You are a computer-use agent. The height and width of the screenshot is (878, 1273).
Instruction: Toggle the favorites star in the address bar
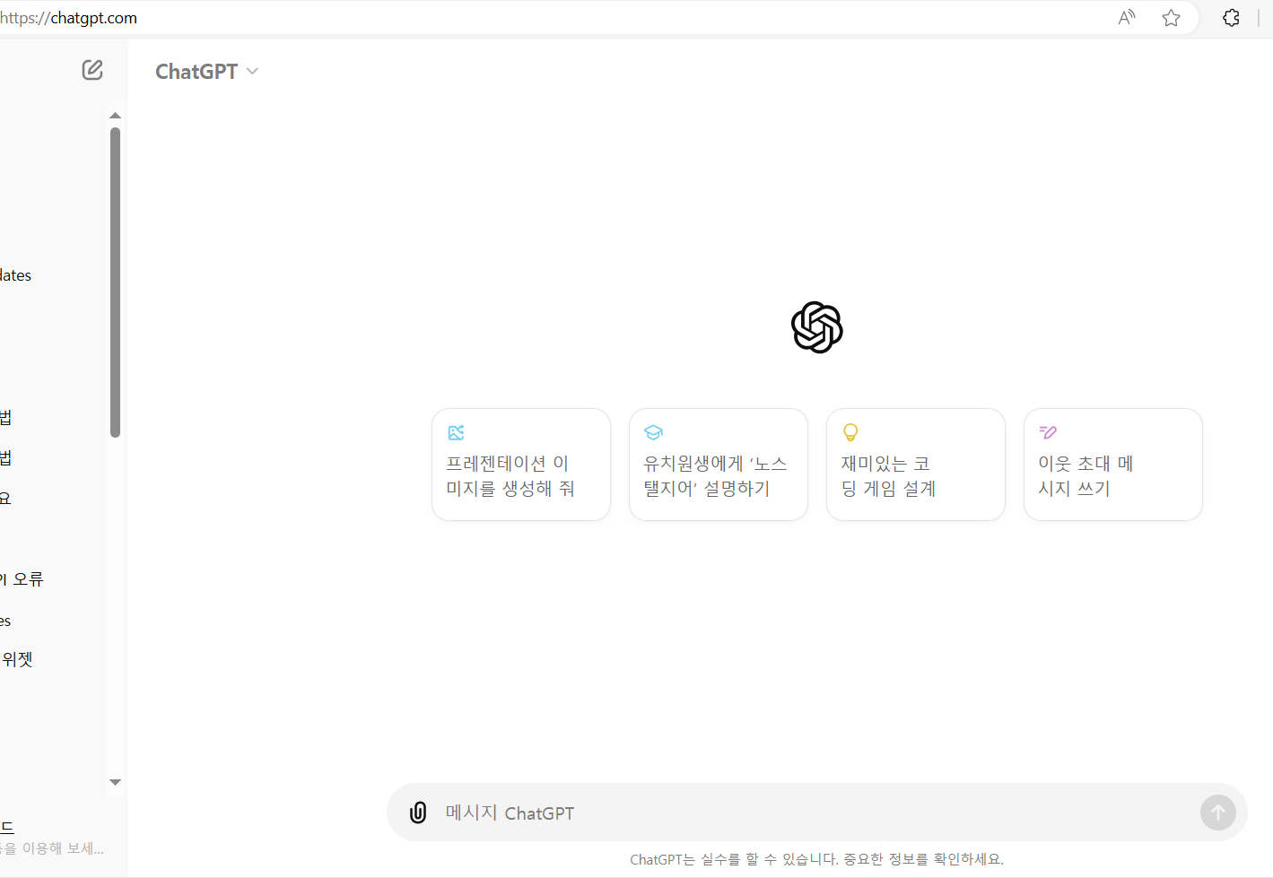pyautogui.click(x=1171, y=17)
